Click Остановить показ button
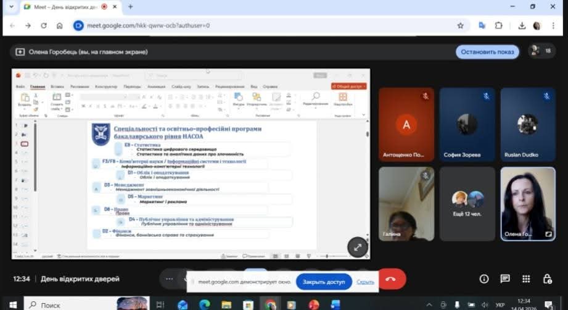 click(487, 52)
